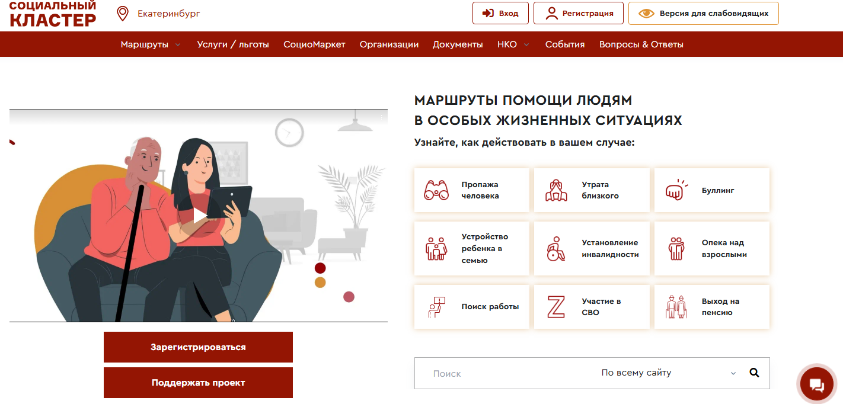Click the wheelchair icon for Установление инвалидности
843x404 pixels.
click(x=556, y=249)
